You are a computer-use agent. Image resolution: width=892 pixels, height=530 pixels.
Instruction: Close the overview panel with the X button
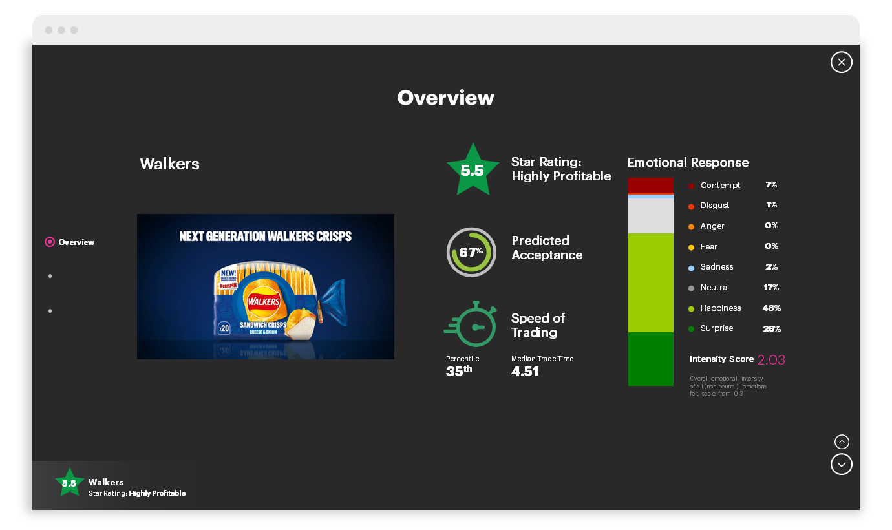point(841,62)
